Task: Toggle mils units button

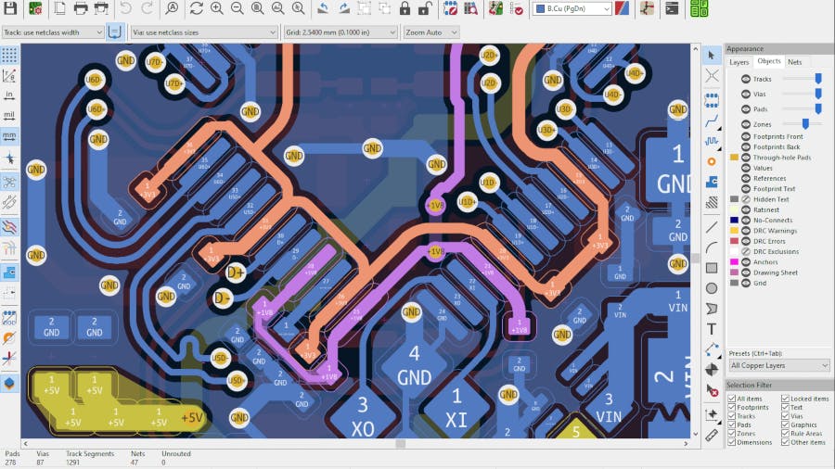Action: pyautogui.click(x=9, y=115)
